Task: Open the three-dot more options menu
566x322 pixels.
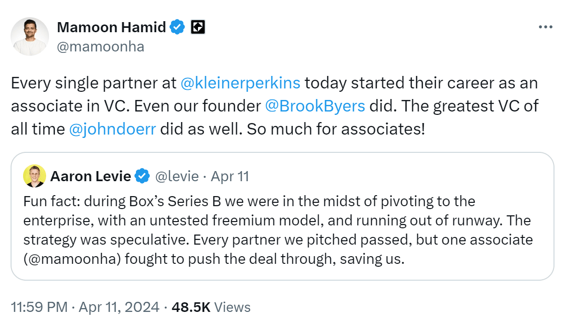Action: click(545, 27)
